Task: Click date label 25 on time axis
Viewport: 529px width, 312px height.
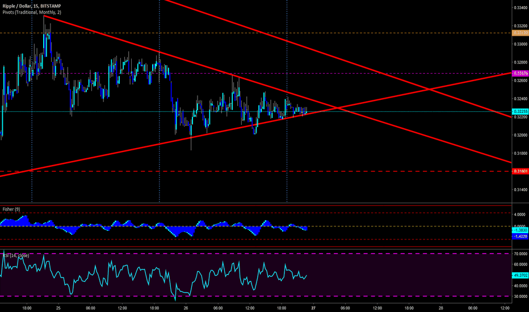Action: point(58,308)
